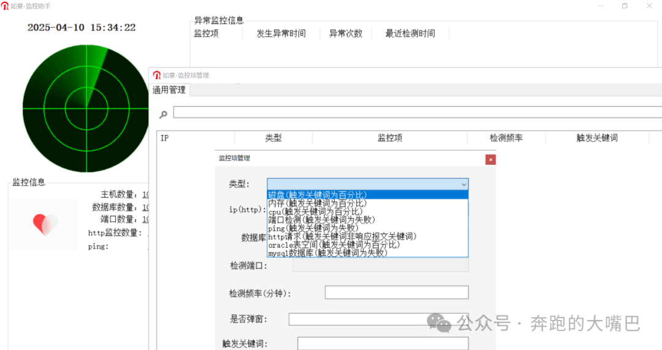Click the app logo in main title bar
The width and height of the screenshot is (662, 350).
pos(5,6)
